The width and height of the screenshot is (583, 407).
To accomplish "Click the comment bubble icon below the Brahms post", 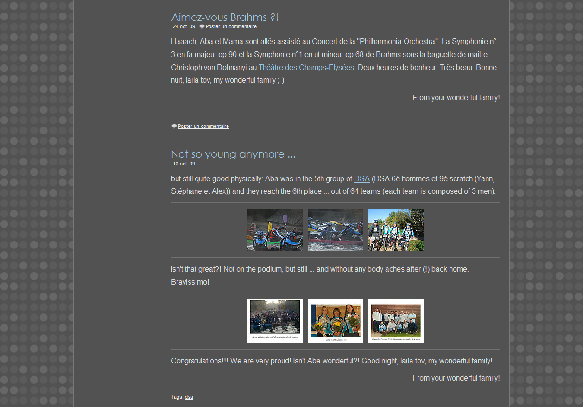I will coord(174,126).
